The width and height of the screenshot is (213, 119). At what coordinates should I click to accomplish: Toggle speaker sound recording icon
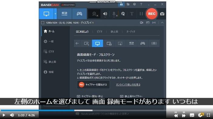105,14
